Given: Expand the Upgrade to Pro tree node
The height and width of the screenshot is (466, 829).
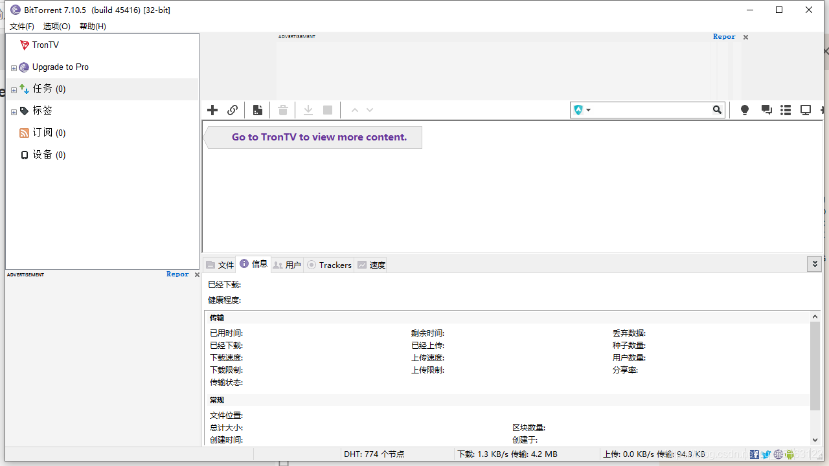Looking at the screenshot, I should coord(14,68).
